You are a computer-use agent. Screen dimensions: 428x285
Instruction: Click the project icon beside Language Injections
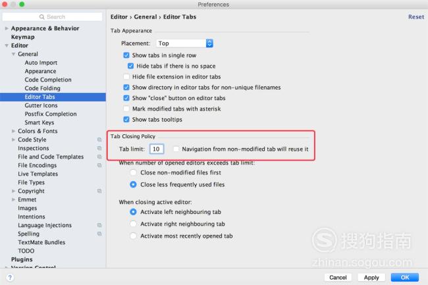pyautogui.click(x=99, y=225)
